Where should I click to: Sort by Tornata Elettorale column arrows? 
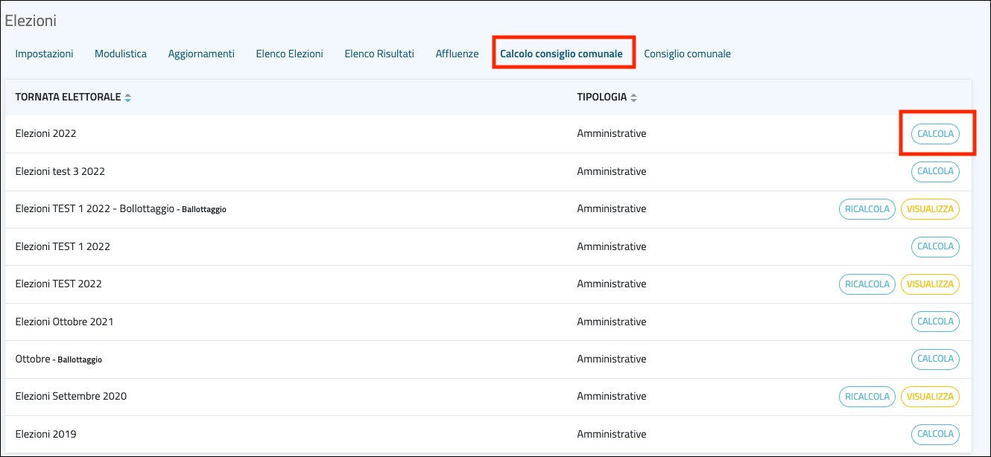tap(127, 98)
